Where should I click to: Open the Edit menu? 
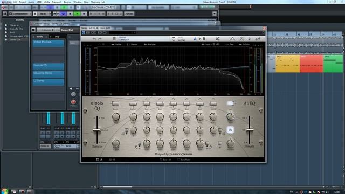coord(15,2)
